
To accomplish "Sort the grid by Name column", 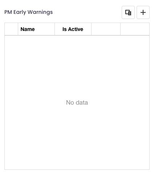I will [x=36, y=29].
